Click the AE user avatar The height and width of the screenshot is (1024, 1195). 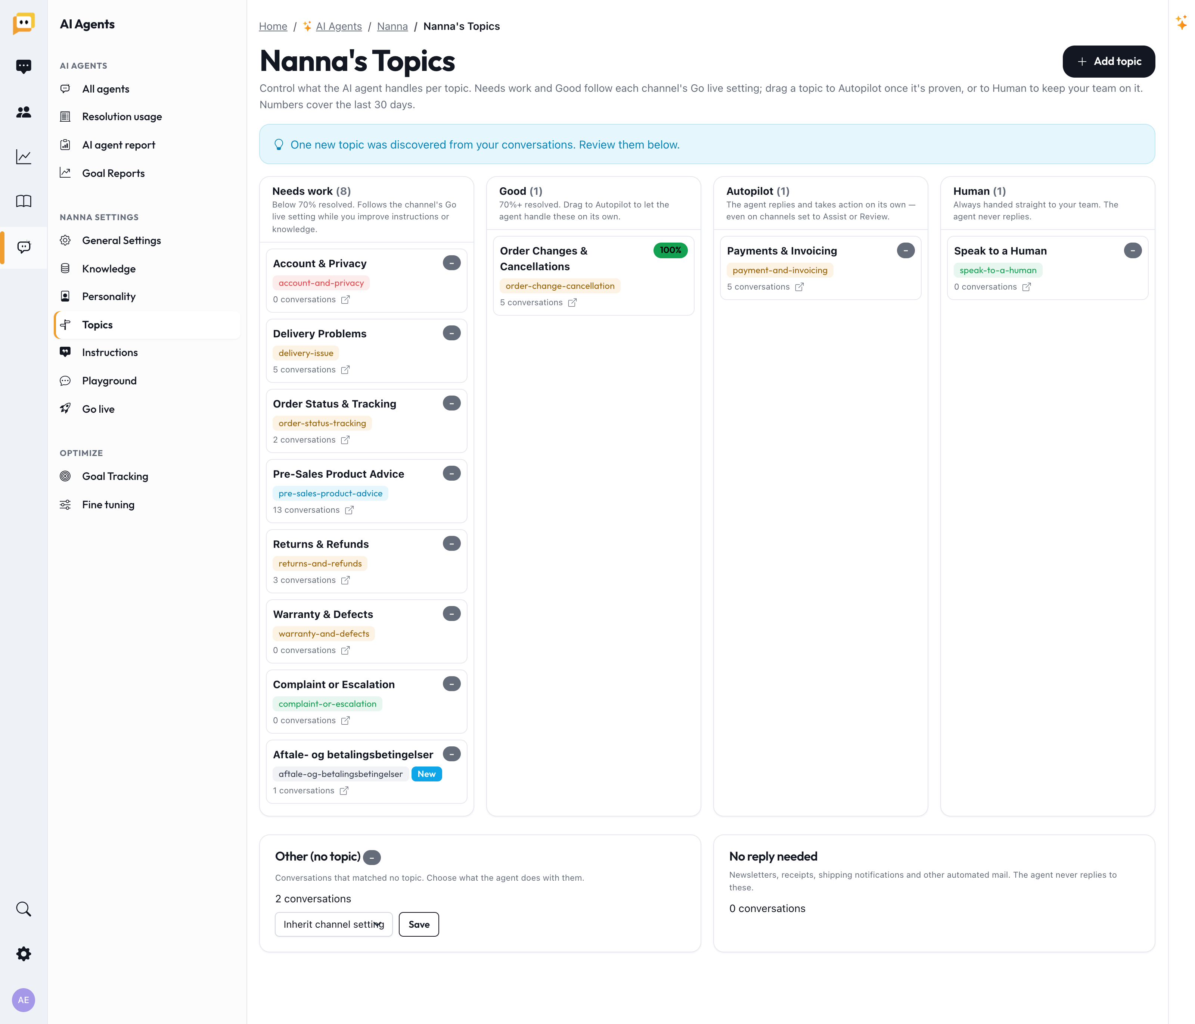click(x=24, y=1000)
